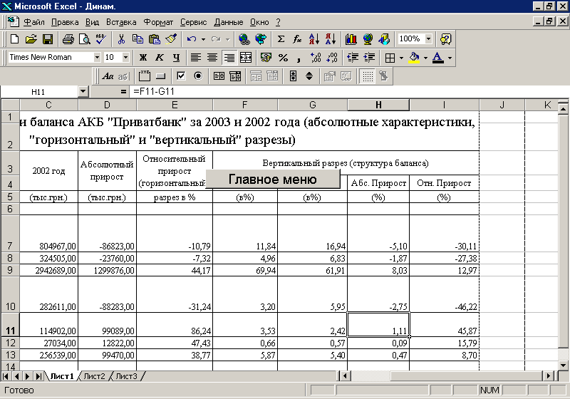The image size is (570, 399).
Task: Expand the Name Box dropdown
Action: (x=83, y=92)
